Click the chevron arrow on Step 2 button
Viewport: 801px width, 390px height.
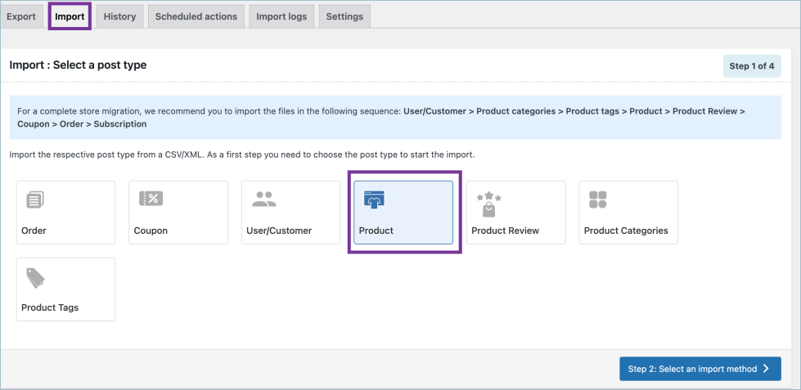coord(766,369)
